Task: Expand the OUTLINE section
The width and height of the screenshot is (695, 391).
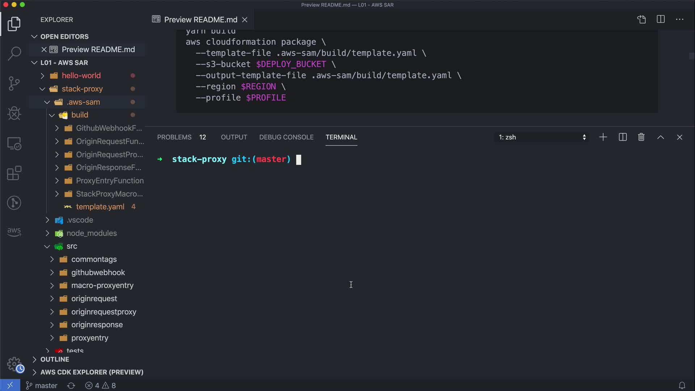Action: [x=55, y=360]
